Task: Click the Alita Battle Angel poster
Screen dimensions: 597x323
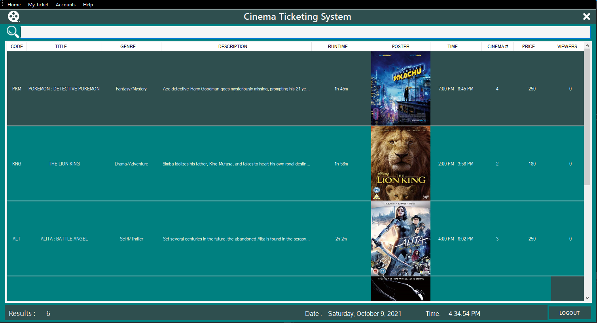Action: tap(400, 238)
